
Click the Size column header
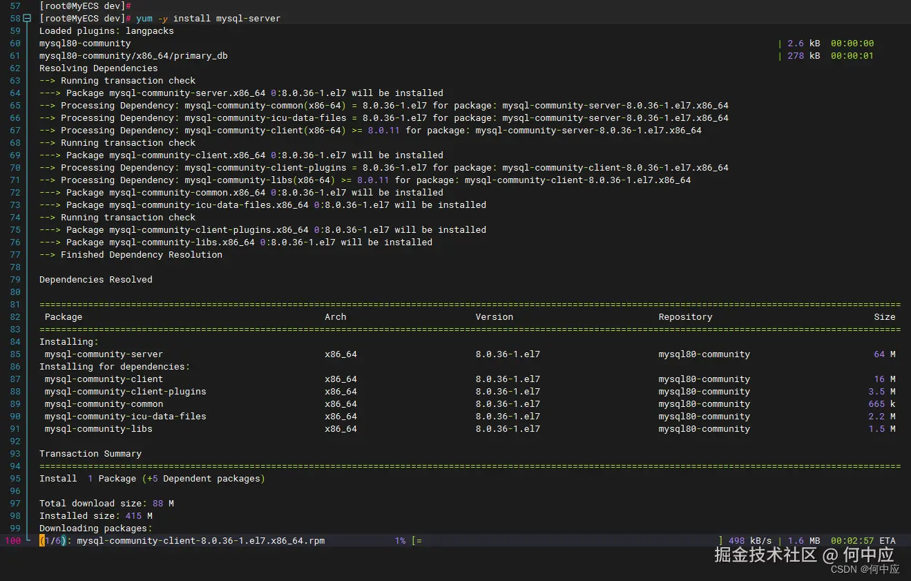click(x=884, y=317)
